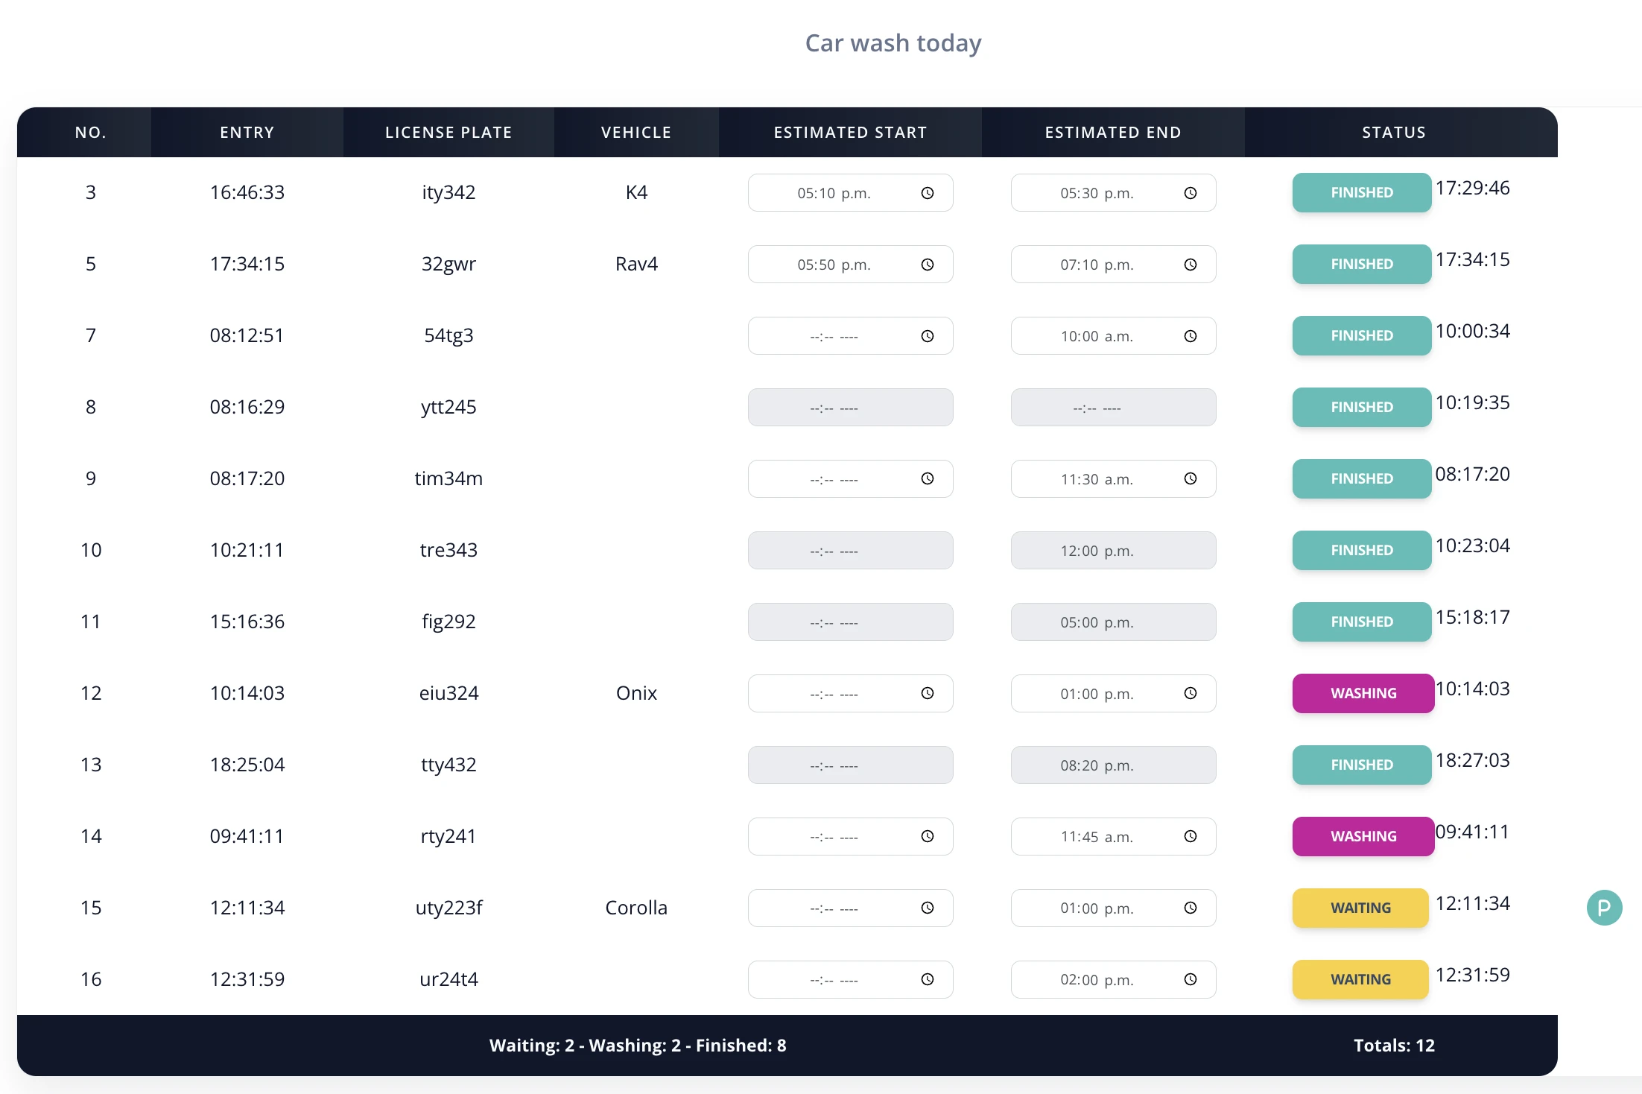Open clock picker for ity342 estimated end
The width and height of the screenshot is (1642, 1094).
click(x=1190, y=193)
